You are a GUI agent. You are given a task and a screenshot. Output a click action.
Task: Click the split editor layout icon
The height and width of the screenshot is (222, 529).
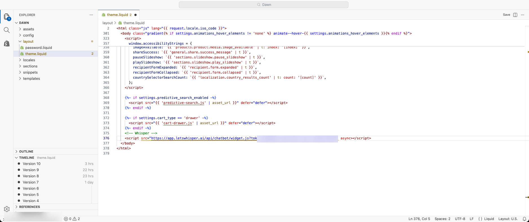point(515,15)
